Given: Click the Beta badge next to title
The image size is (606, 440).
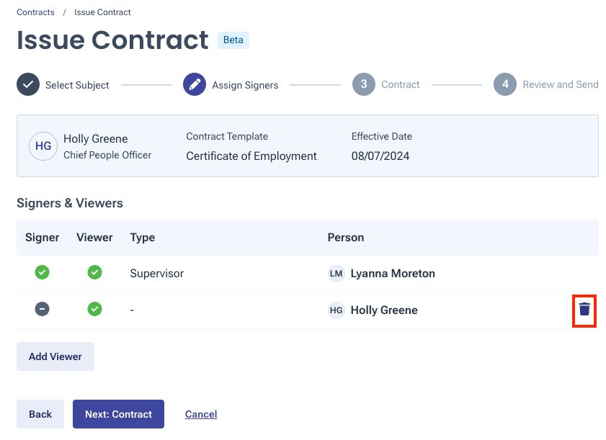Looking at the screenshot, I should point(233,40).
